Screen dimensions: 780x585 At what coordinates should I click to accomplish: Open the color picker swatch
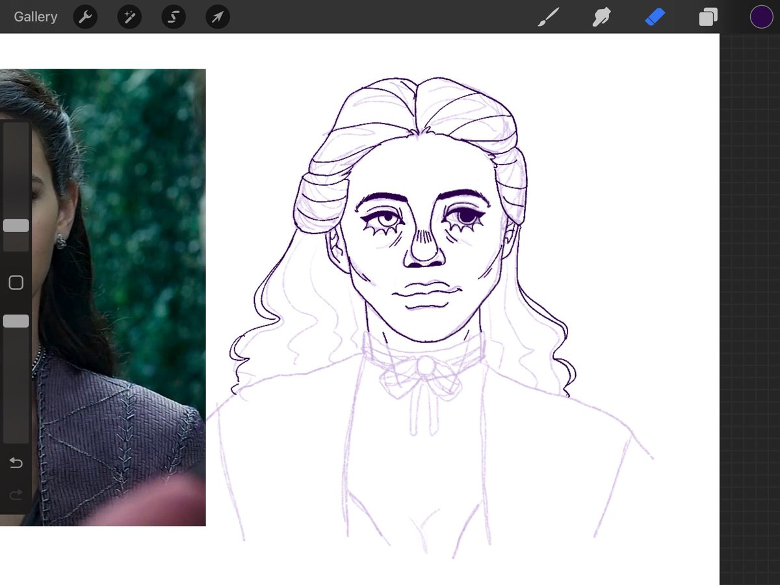[x=761, y=17]
